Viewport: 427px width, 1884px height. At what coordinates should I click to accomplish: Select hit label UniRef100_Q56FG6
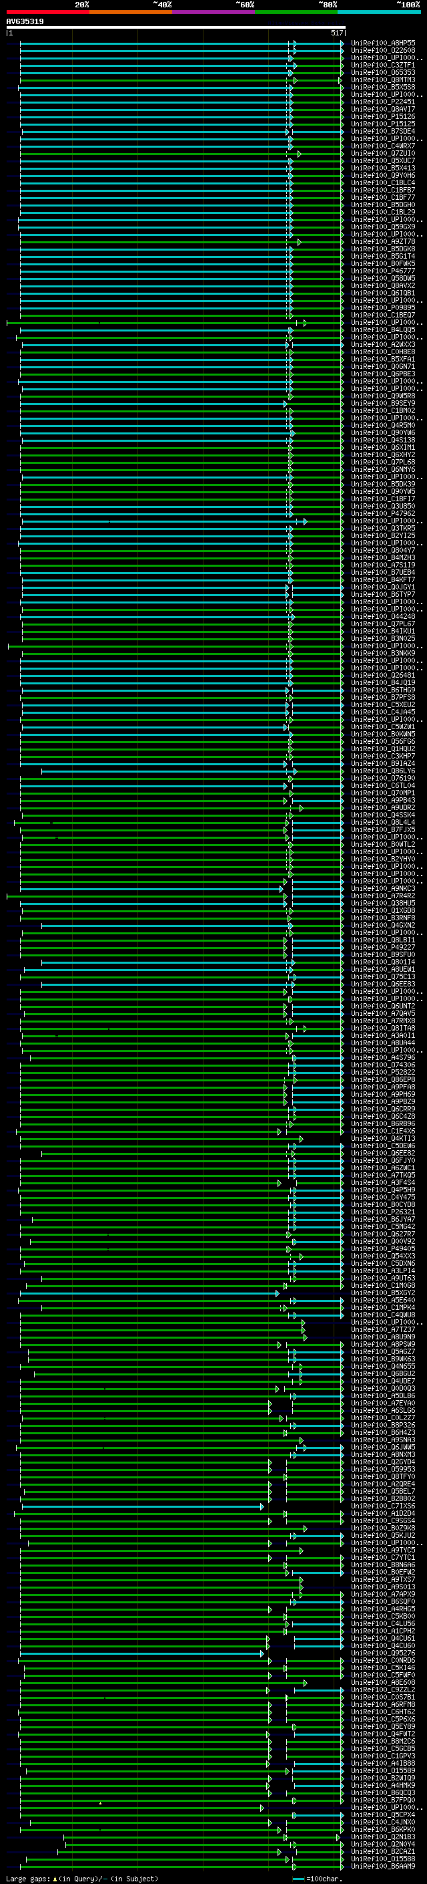click(383, 742)
